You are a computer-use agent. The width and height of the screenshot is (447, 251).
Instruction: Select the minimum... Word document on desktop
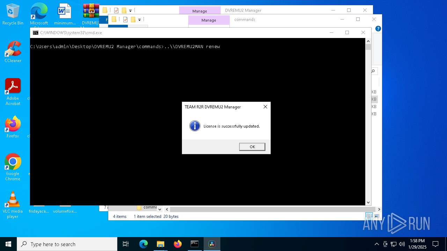pyautogui.click(x=65, y=14)
